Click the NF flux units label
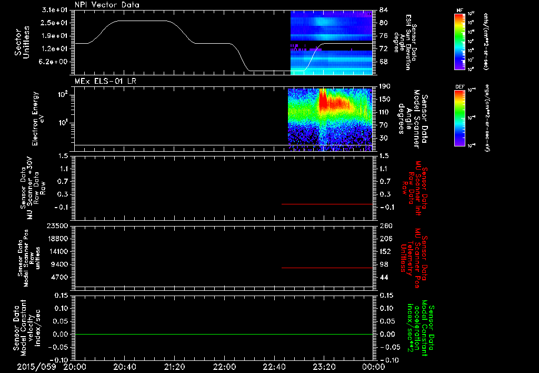Image resolution: width=539 pixels, height=373 pixels. pos(486,41)
